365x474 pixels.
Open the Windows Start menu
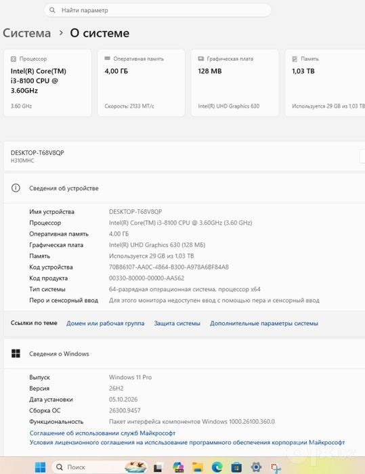click(40, 467)
